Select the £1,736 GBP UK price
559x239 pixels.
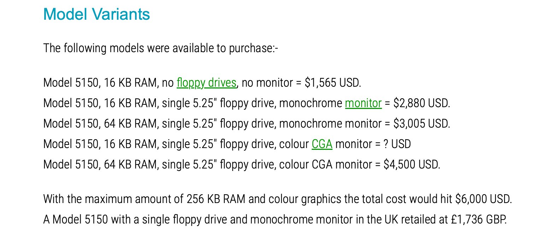click(479, 220)
